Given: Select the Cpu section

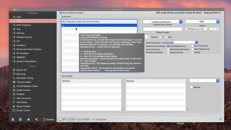Looking at the screenshot, I should pos(33,29).
